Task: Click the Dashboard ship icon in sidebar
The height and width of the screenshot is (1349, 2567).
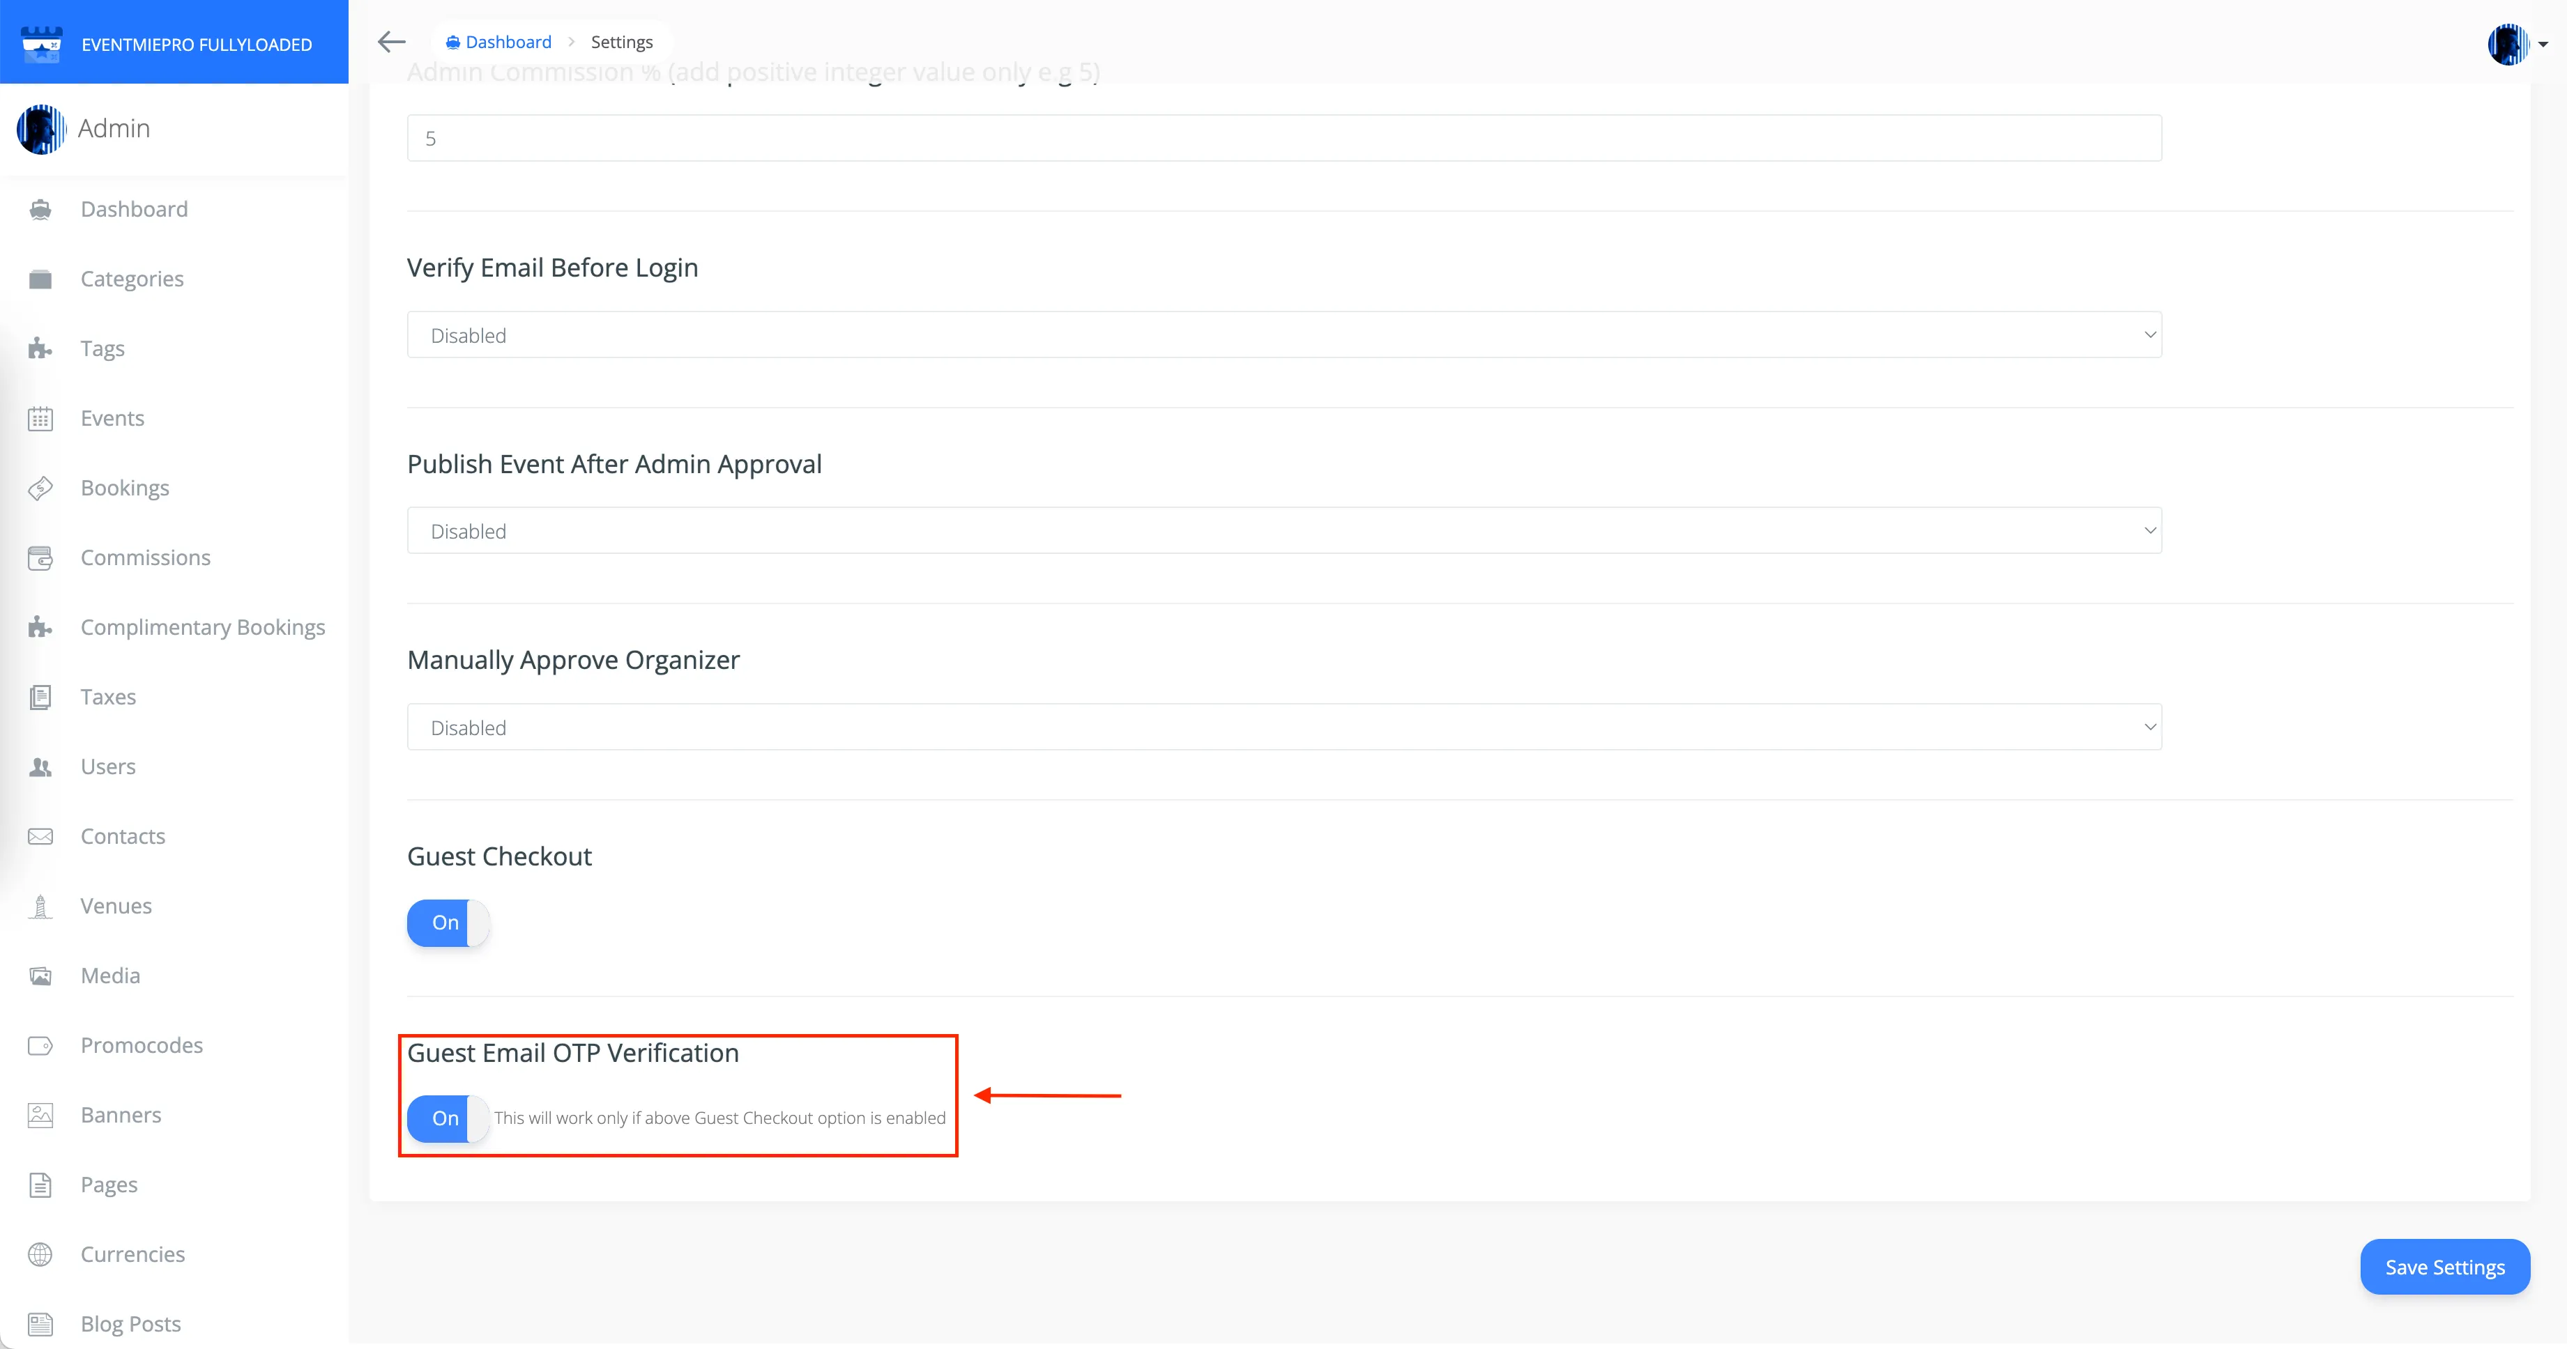Action: pyautogui.click(x=41, y=209)
